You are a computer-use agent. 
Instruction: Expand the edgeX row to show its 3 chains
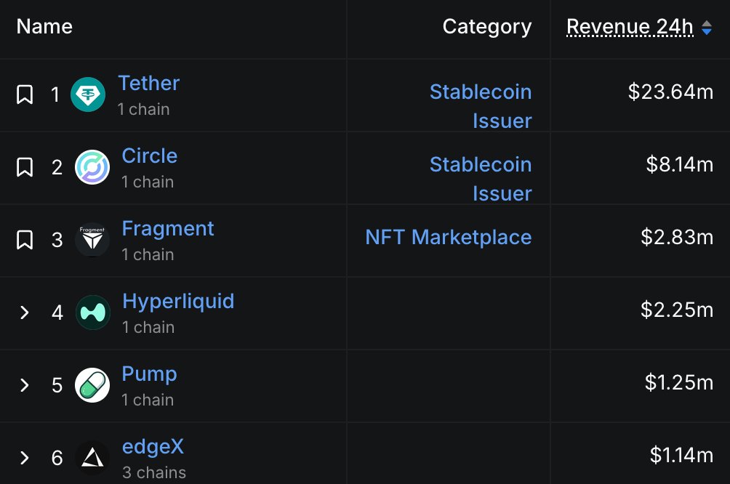pyautogui.click(x=25, y=458)
